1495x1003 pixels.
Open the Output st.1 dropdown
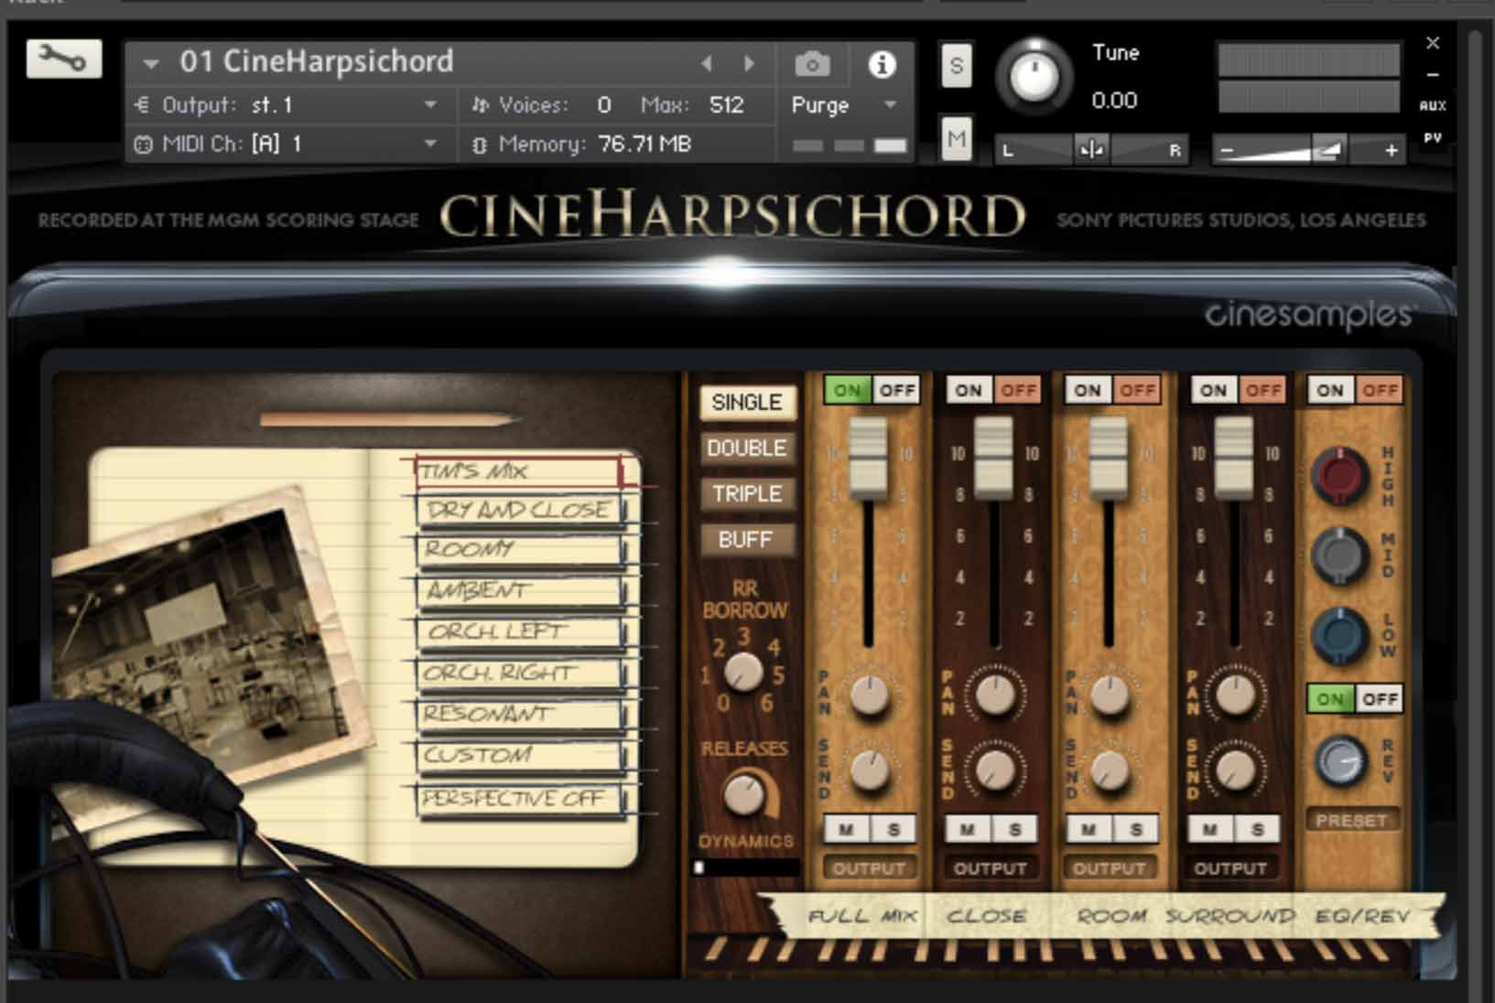[430, 104]
